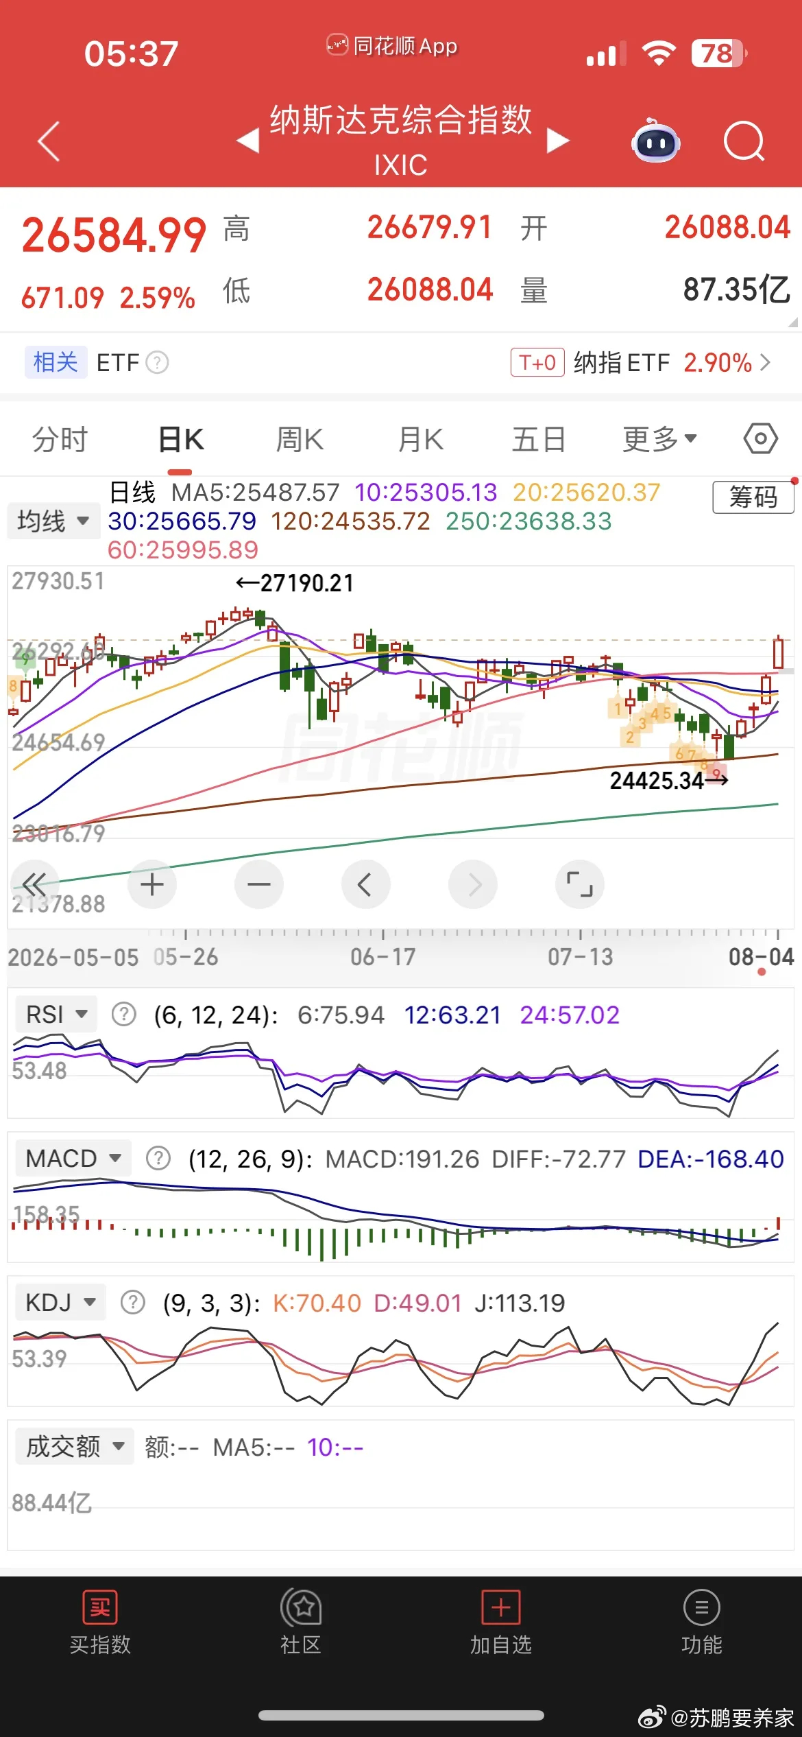Viewport: 802px width, 1737px height.
Task: Switch to the 周K tab
Action: [x=300, y=439]
